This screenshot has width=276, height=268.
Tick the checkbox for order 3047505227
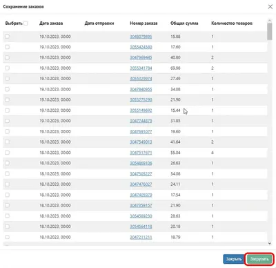[x=8, y=173]
